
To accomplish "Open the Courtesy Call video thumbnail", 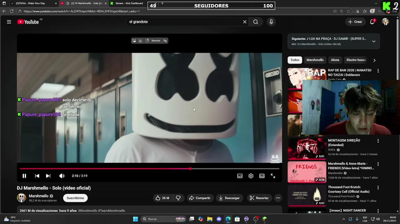I will 307,195.
